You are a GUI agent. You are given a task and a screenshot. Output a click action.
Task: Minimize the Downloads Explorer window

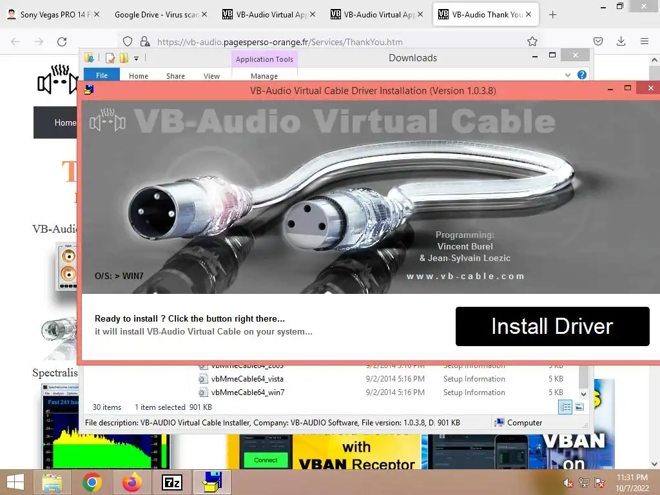click(535, 57)
